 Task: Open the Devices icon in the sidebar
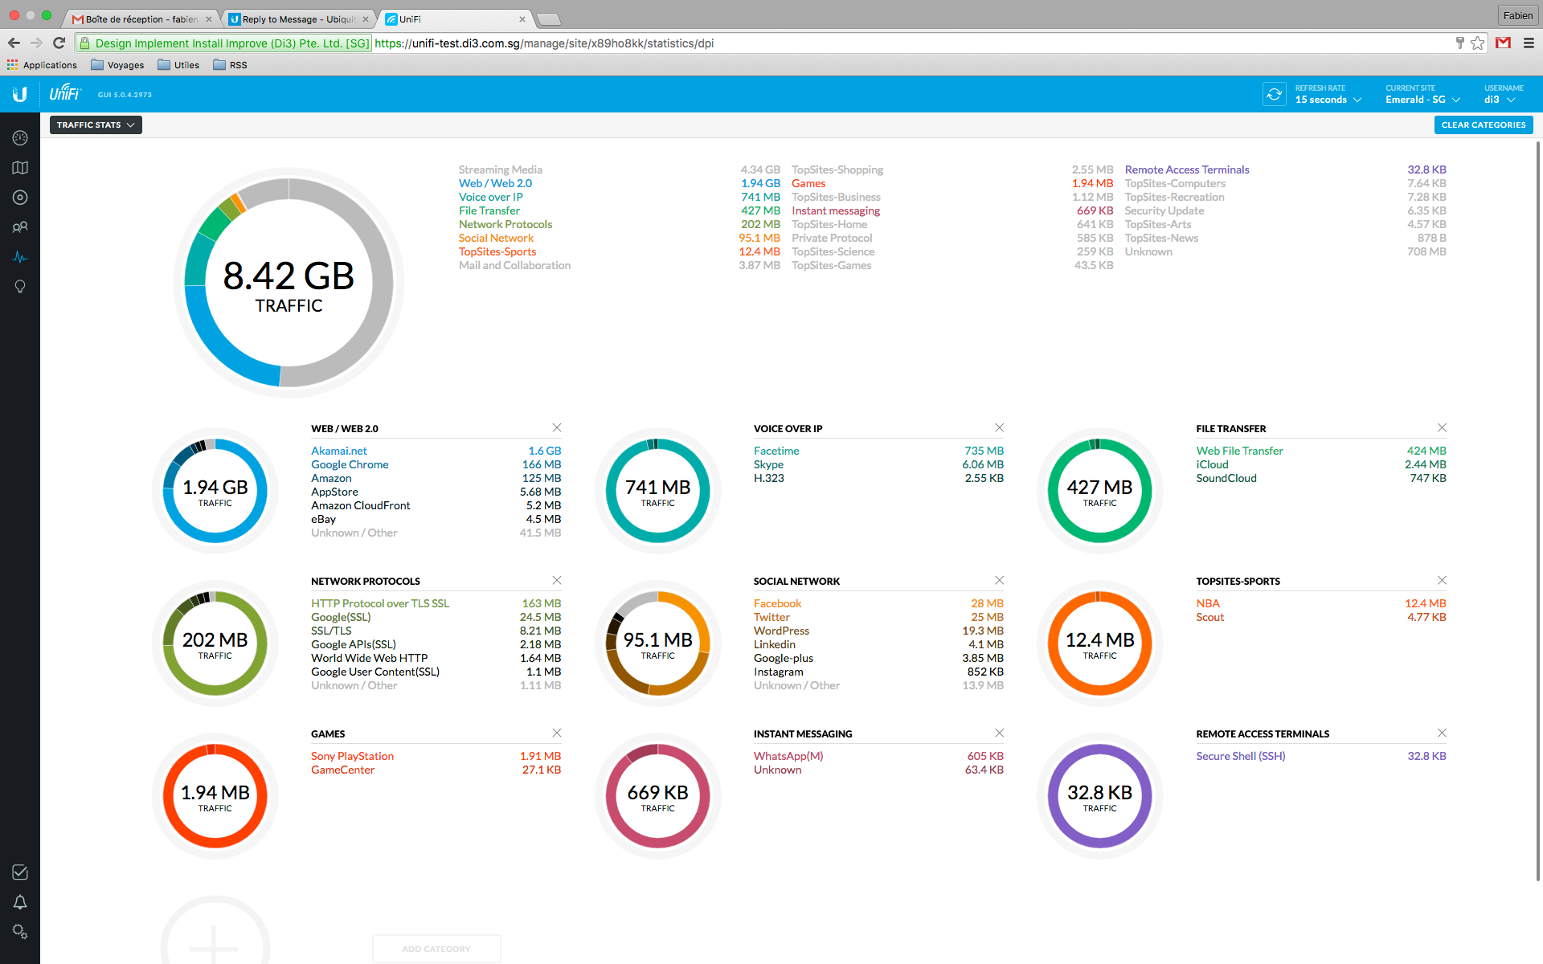[20, 198]
